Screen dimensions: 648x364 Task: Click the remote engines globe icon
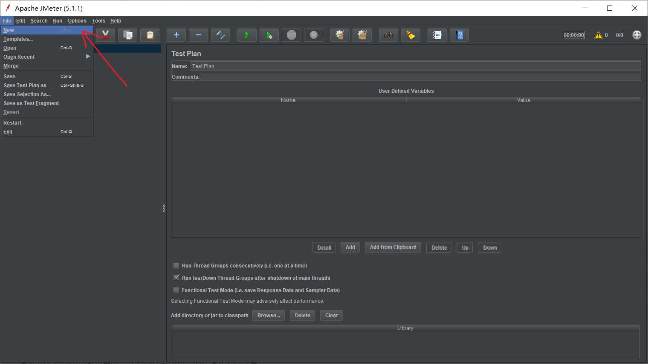coord(636,35)
